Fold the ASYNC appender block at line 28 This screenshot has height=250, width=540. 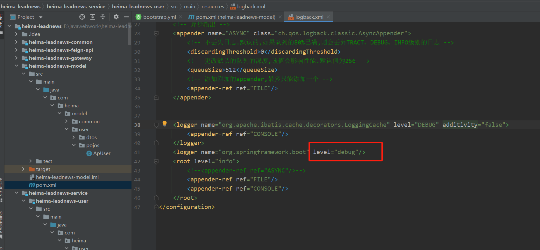click(156, 33)
